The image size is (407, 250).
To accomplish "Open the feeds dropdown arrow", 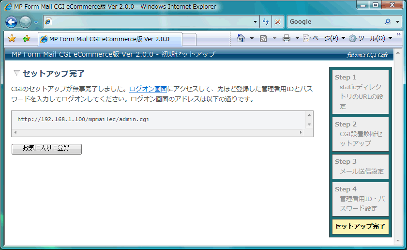I will (x=274, y=38).
